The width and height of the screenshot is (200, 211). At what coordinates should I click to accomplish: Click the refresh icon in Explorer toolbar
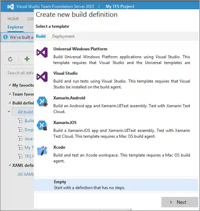[10, 59]
